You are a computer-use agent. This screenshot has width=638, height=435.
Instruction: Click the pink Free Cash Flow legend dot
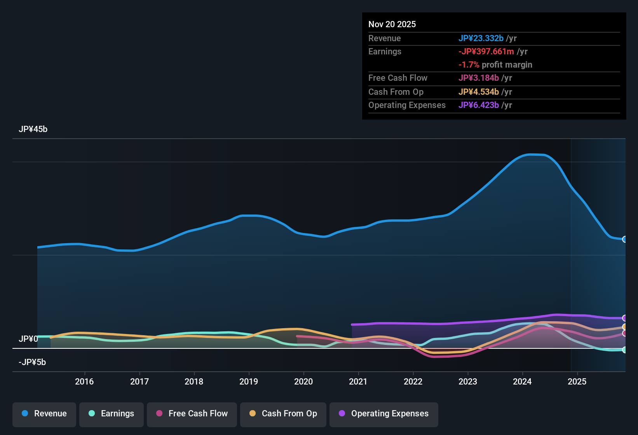[159, 414]
